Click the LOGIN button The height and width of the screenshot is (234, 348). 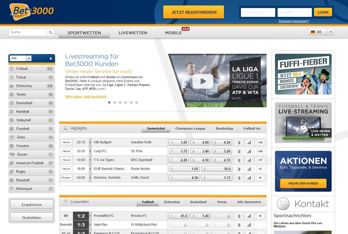point(323,12)
